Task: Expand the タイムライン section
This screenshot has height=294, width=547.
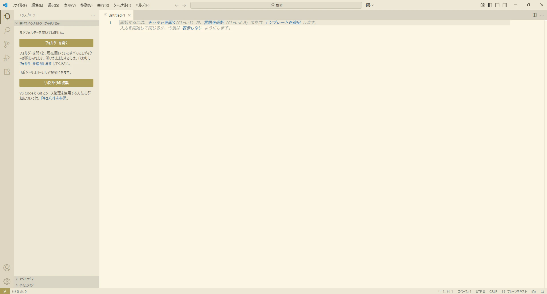Action: 57,285
